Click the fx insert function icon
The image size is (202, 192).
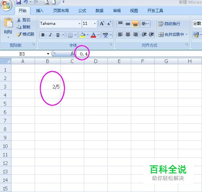[x=72, y=53]
